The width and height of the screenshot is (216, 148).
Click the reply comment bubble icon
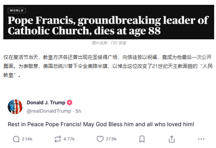(16, 139)
